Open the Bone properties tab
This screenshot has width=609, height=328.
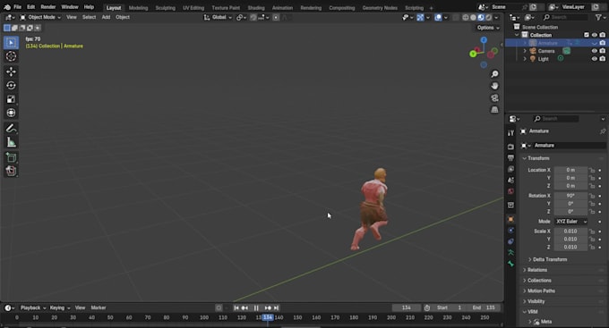coord(510,264)
